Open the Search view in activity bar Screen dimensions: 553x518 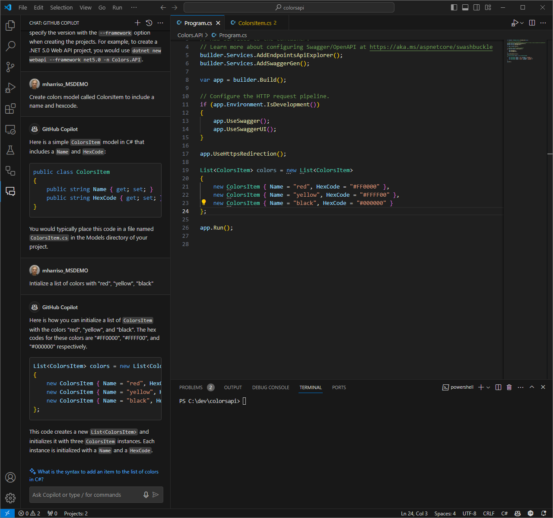click(10, 46)
